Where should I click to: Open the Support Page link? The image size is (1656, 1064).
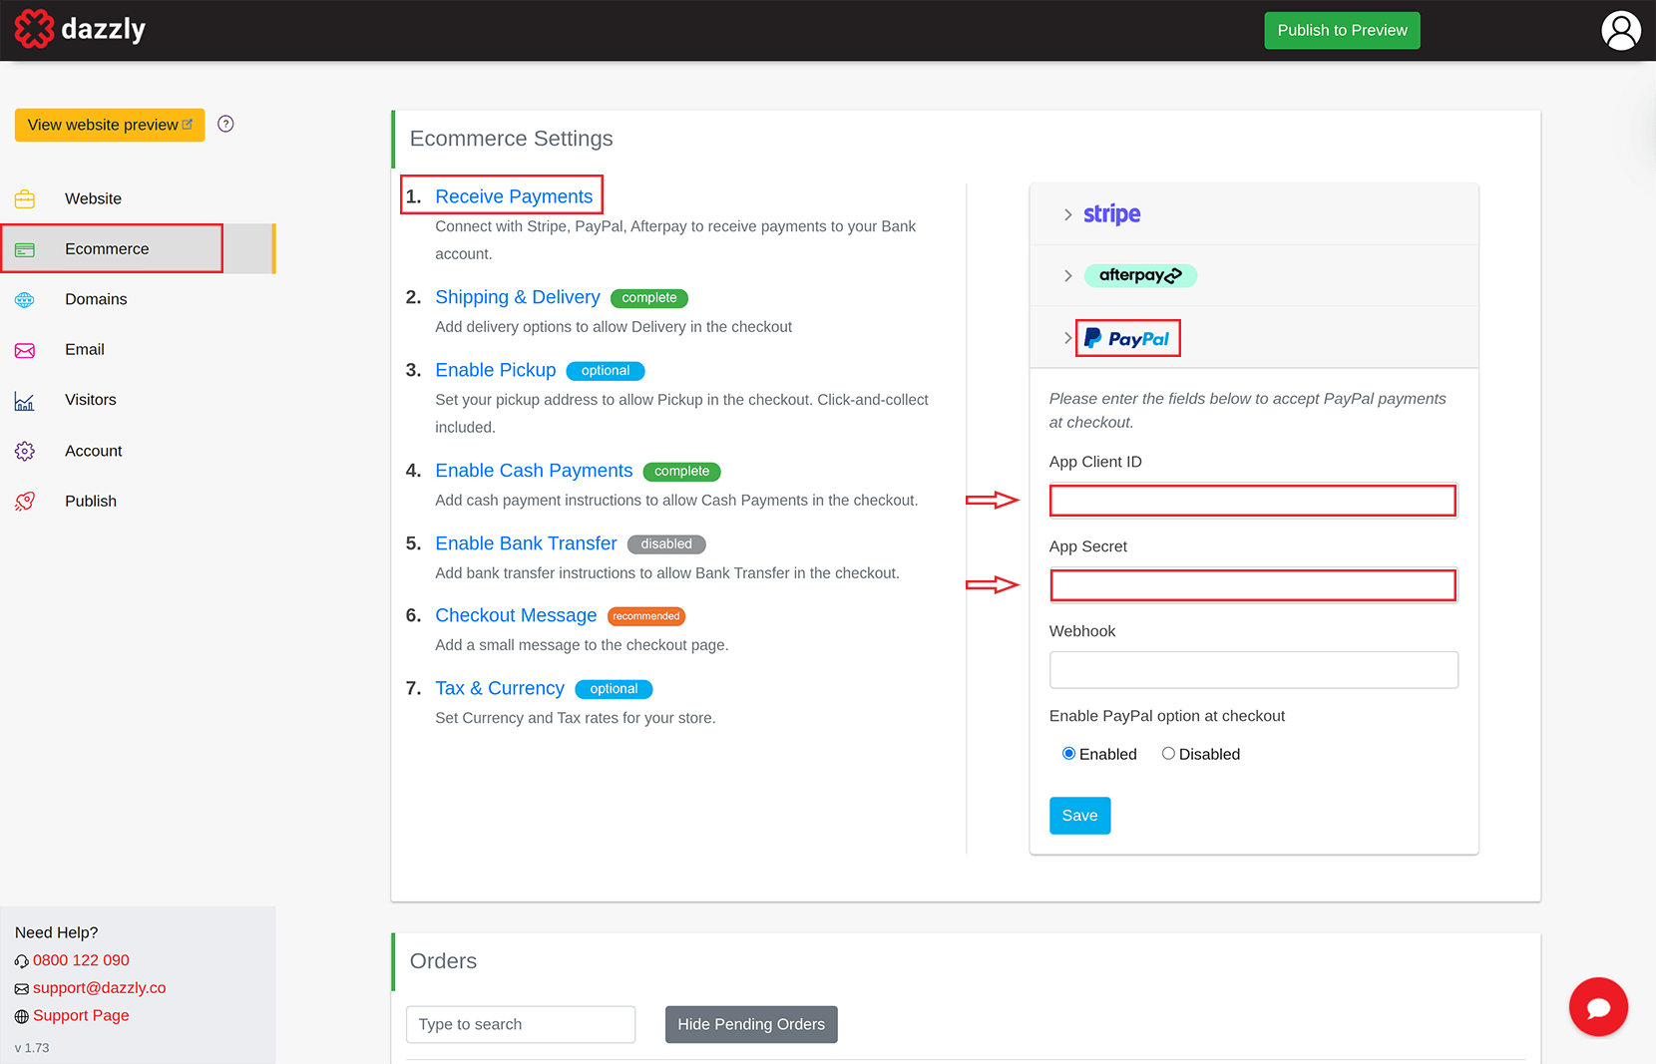[x=81, y=1015]
